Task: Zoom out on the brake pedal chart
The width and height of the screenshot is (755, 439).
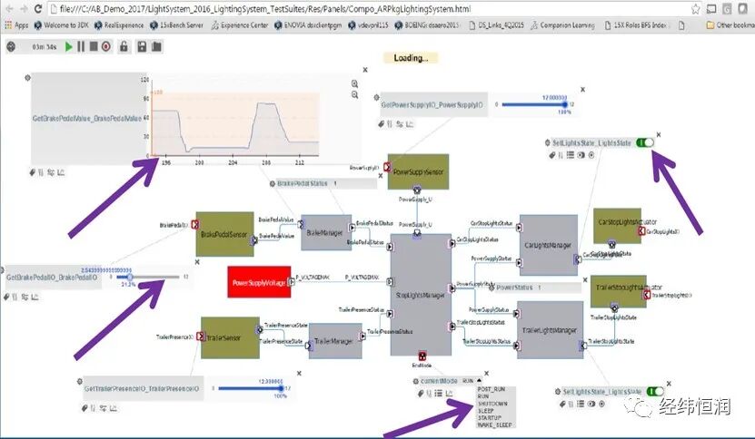Action: click(355, 95)
